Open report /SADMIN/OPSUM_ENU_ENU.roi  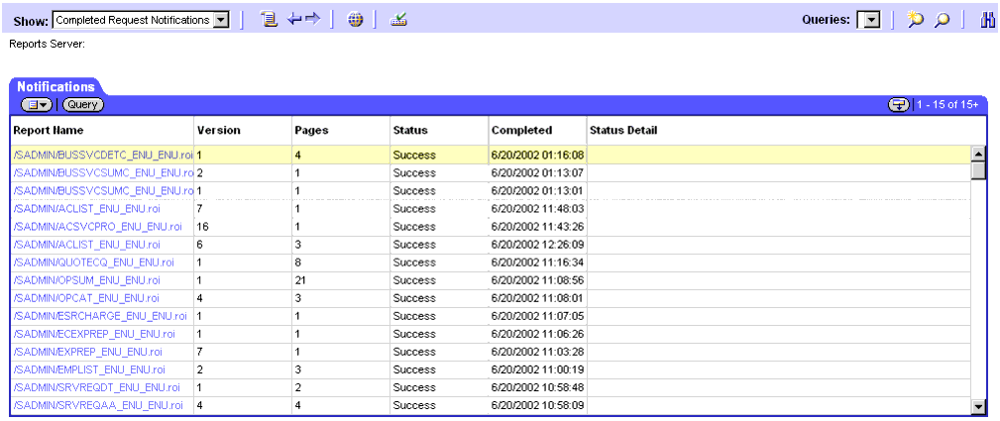pyautogui.click(x=87, y=280)
